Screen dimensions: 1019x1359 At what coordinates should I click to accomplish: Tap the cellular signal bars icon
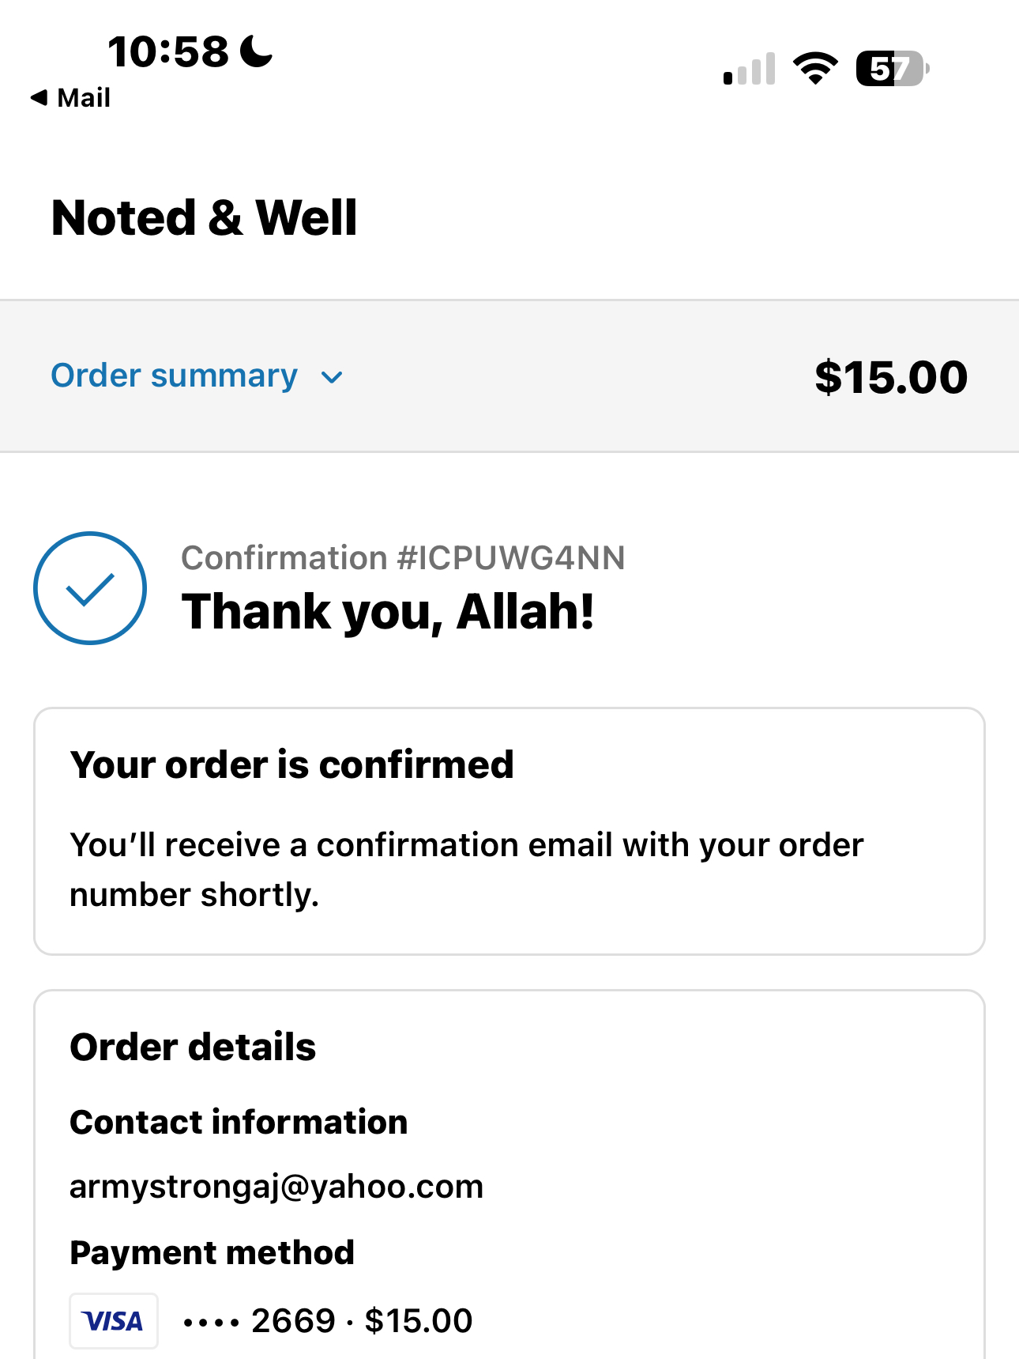pos(749,70)
